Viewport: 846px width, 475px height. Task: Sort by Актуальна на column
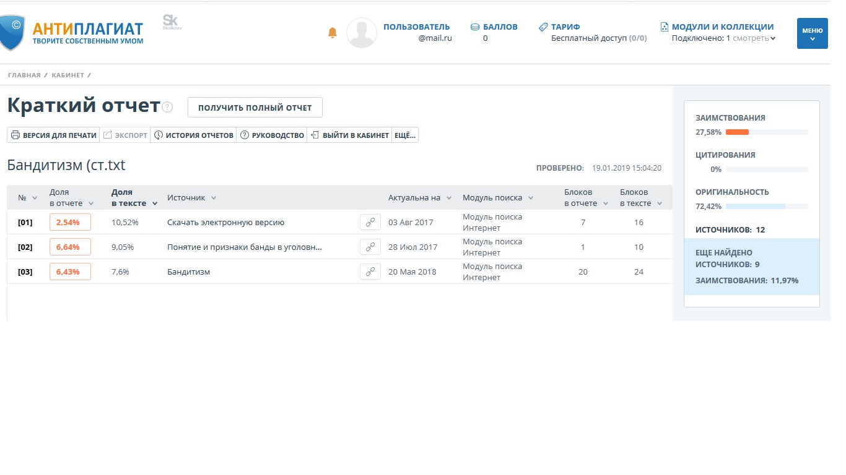419,198
